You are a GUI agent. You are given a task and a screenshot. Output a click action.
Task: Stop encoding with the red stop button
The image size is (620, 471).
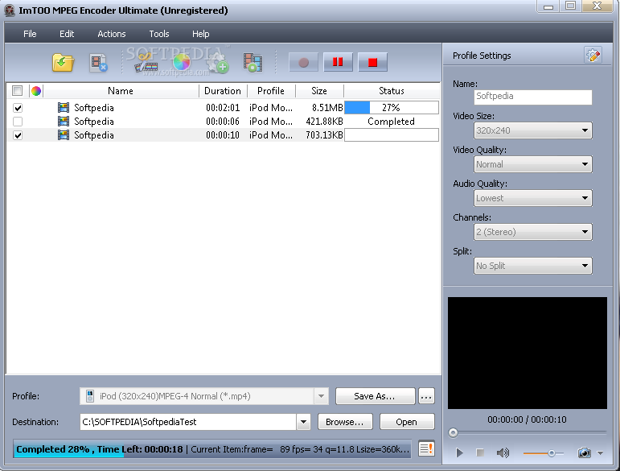372,62
